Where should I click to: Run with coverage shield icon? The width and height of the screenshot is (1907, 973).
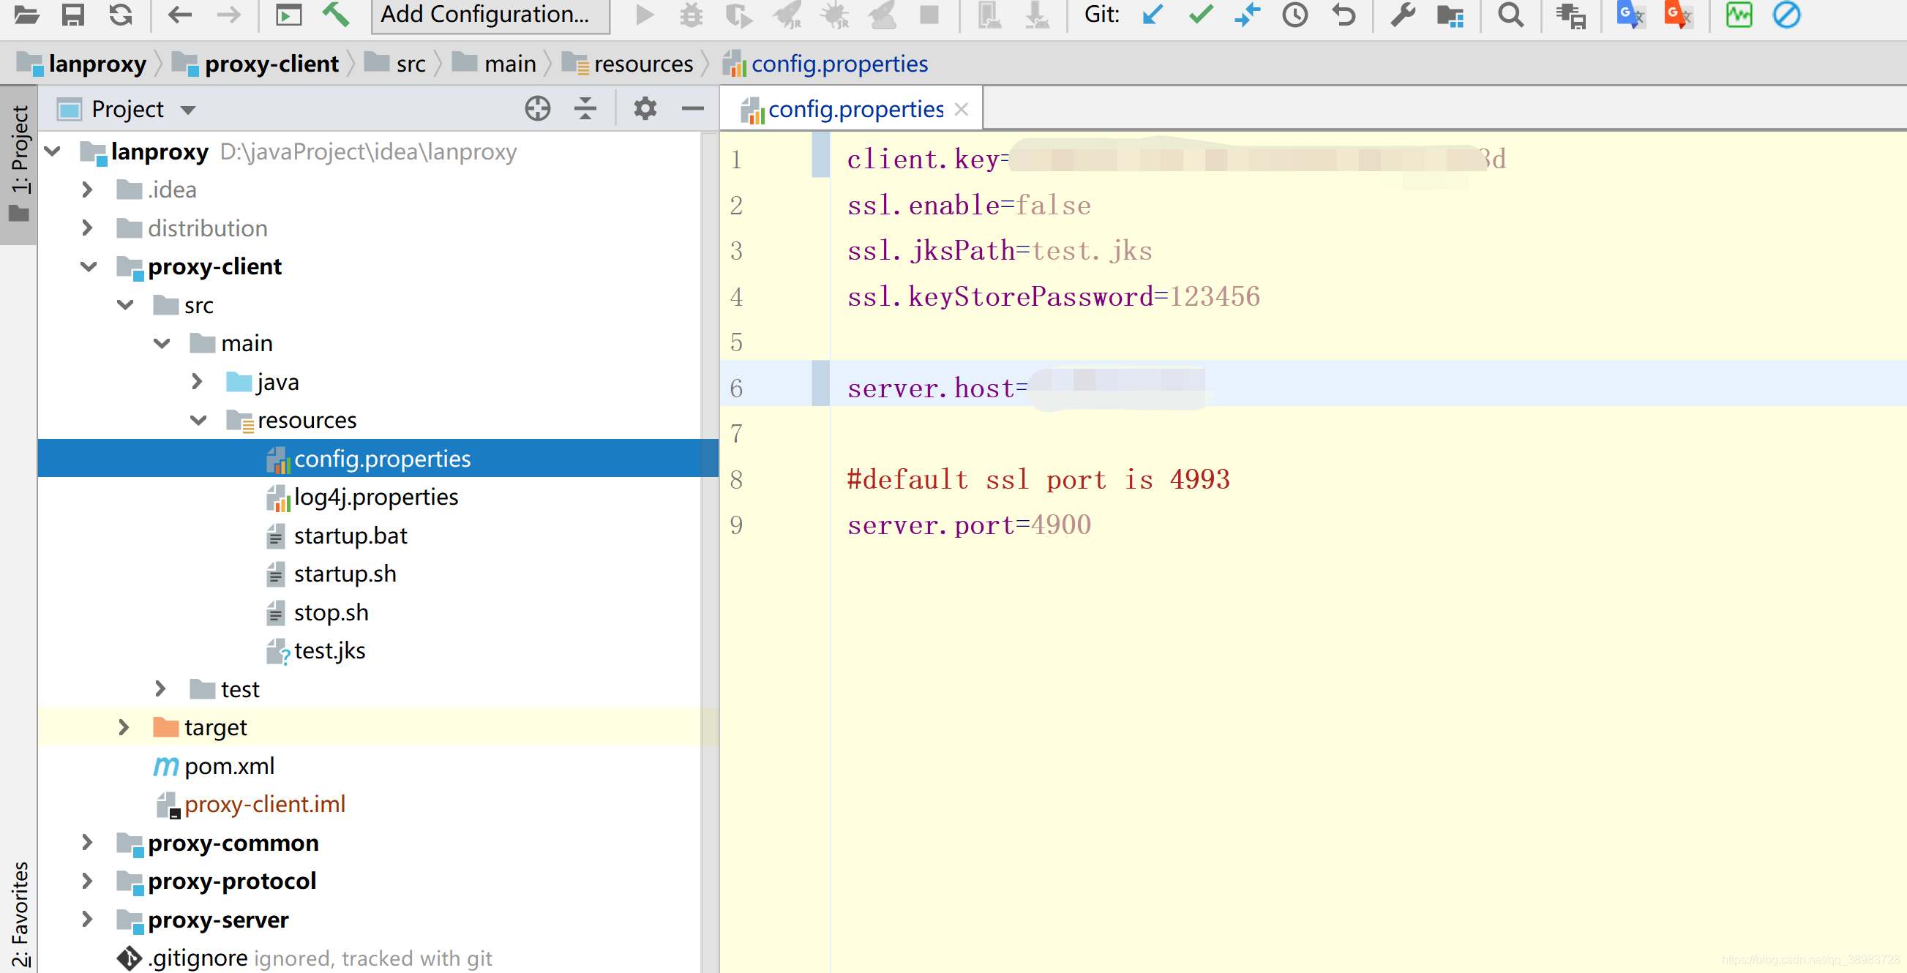(x=738, y=15)
